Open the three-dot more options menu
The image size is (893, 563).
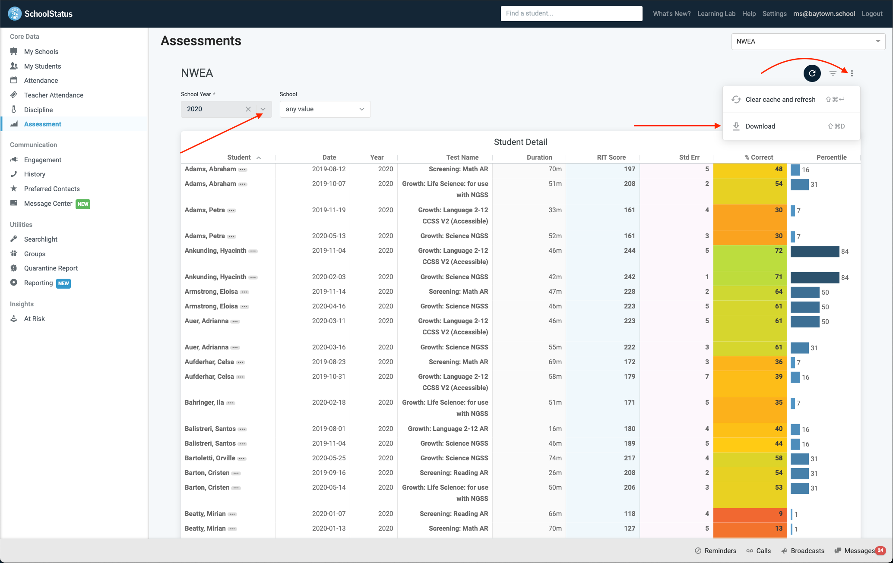pyautogui.click(x=852, y=73)
